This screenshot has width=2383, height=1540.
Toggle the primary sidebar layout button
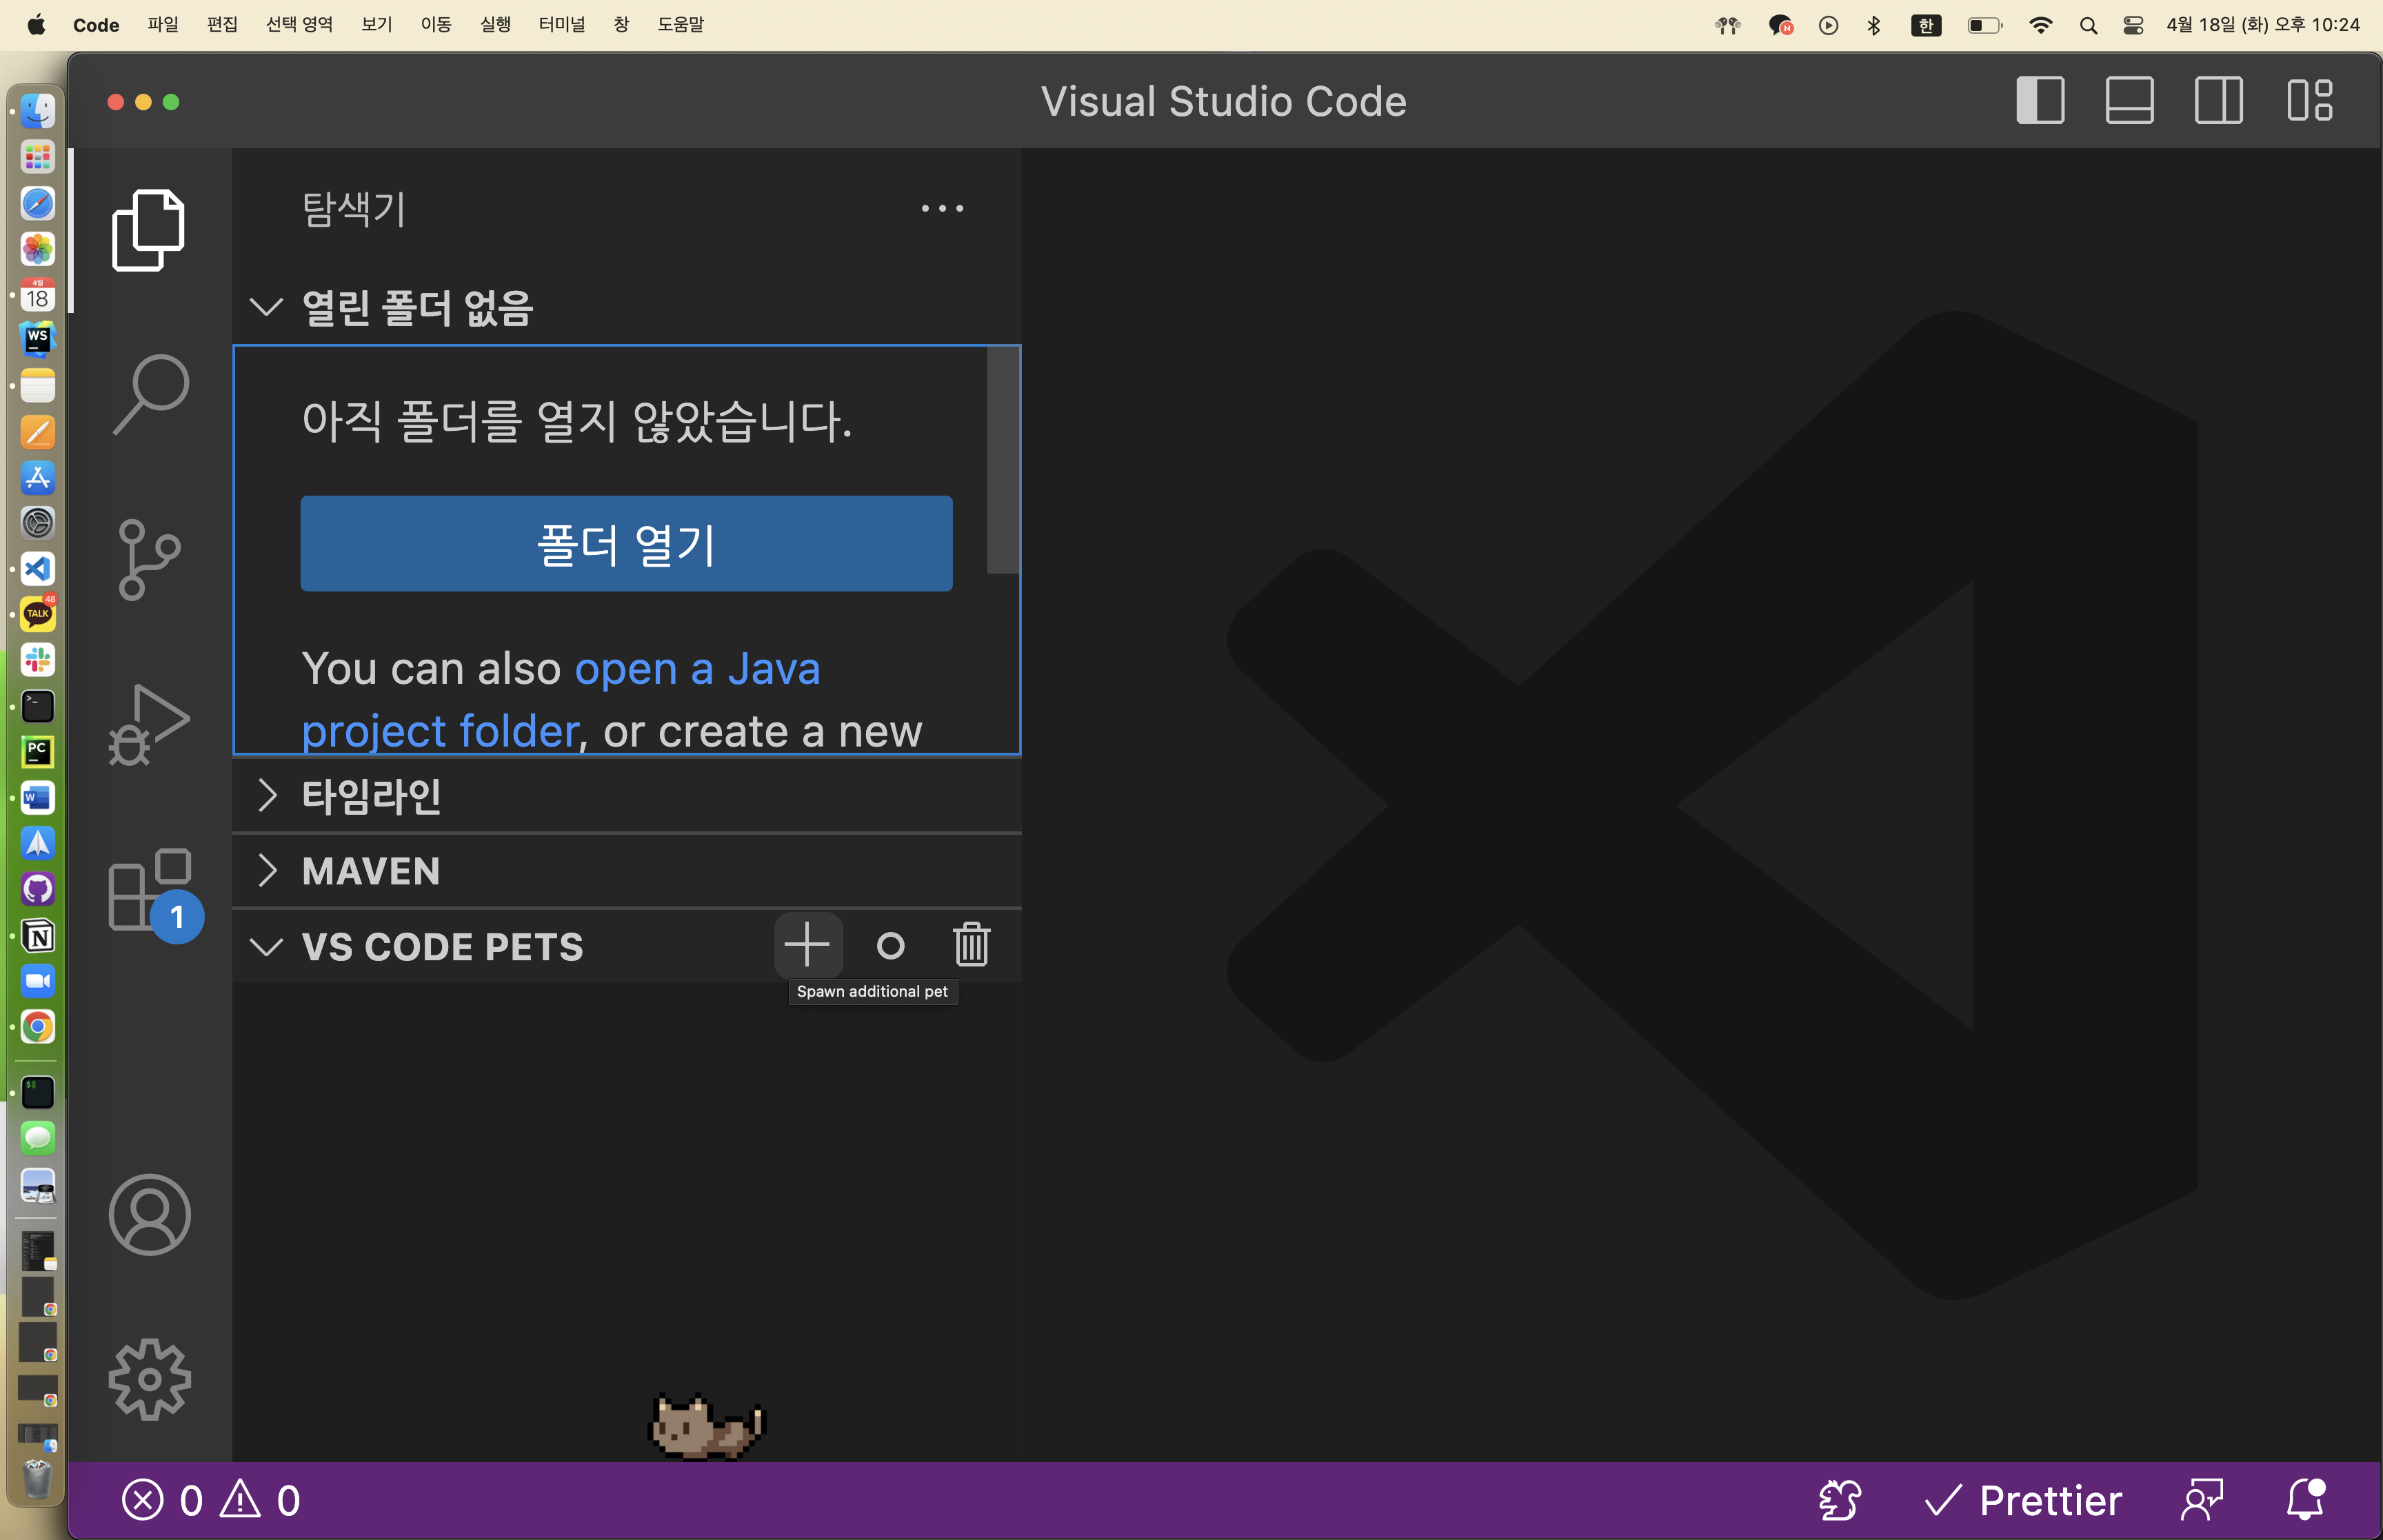[2040, 101]
